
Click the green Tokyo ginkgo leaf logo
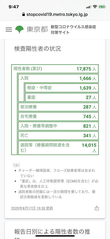point(19,29)
